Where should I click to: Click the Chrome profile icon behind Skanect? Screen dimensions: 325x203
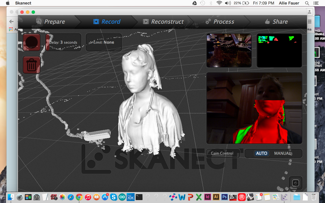(x=309, y=12)
